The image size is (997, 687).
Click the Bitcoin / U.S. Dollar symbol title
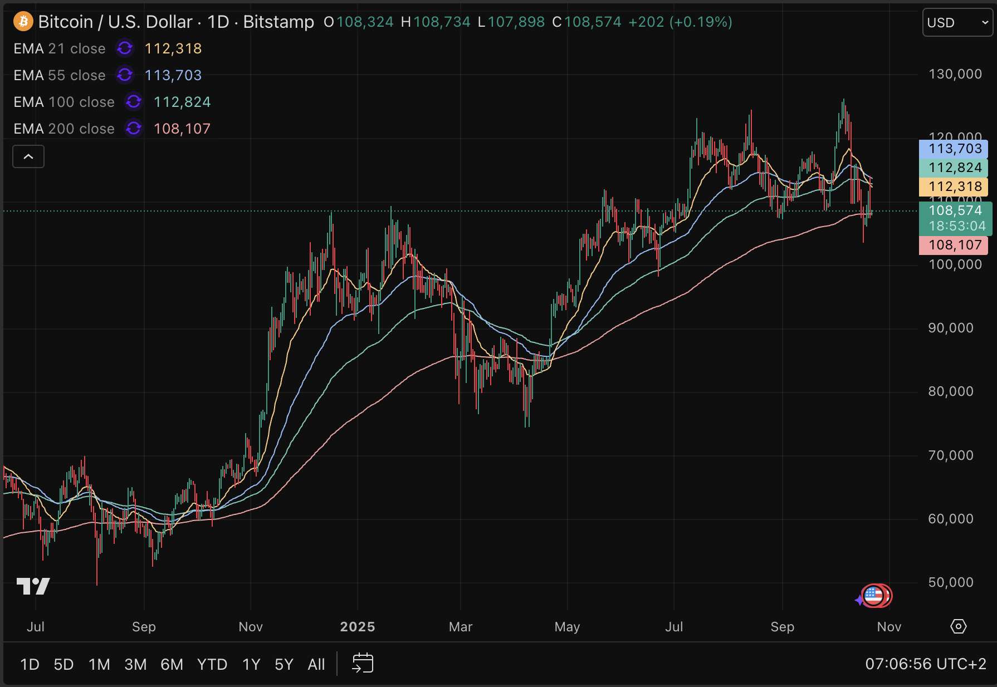click(x=115, y=22)
